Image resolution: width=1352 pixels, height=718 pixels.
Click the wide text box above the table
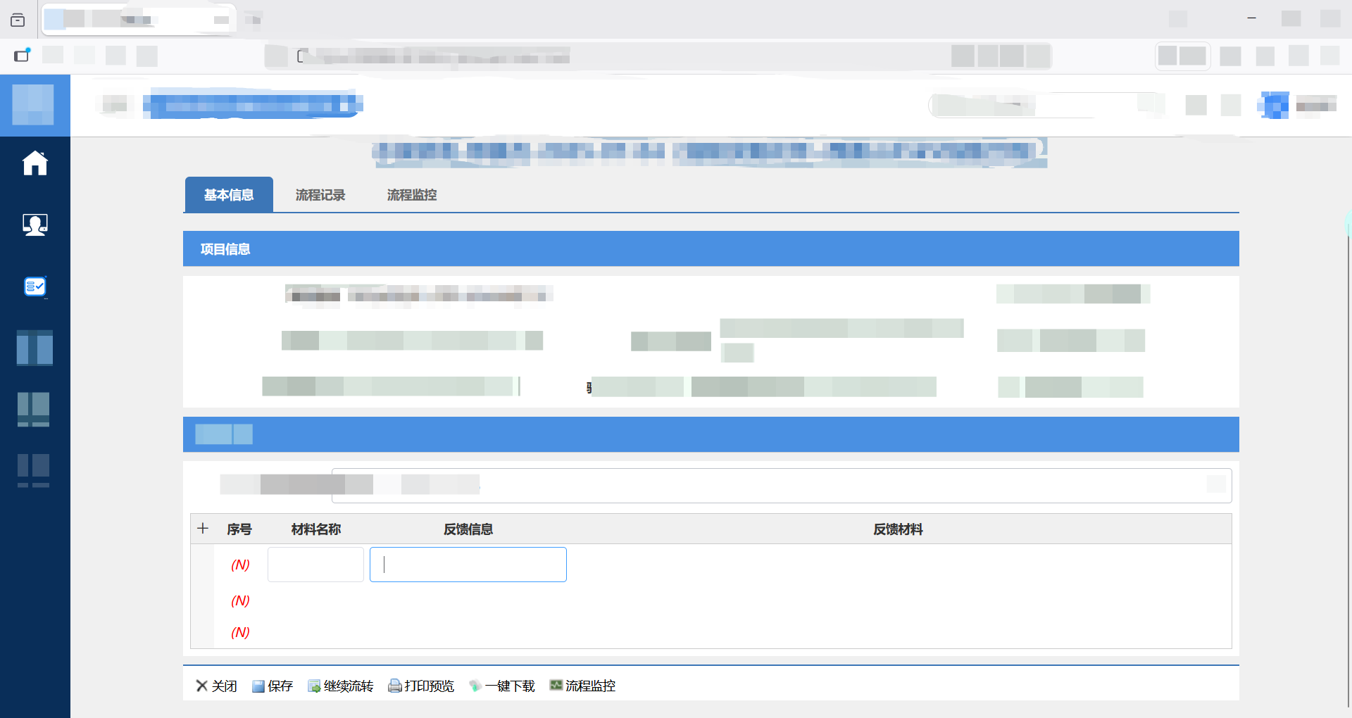[x=782, y=486]
